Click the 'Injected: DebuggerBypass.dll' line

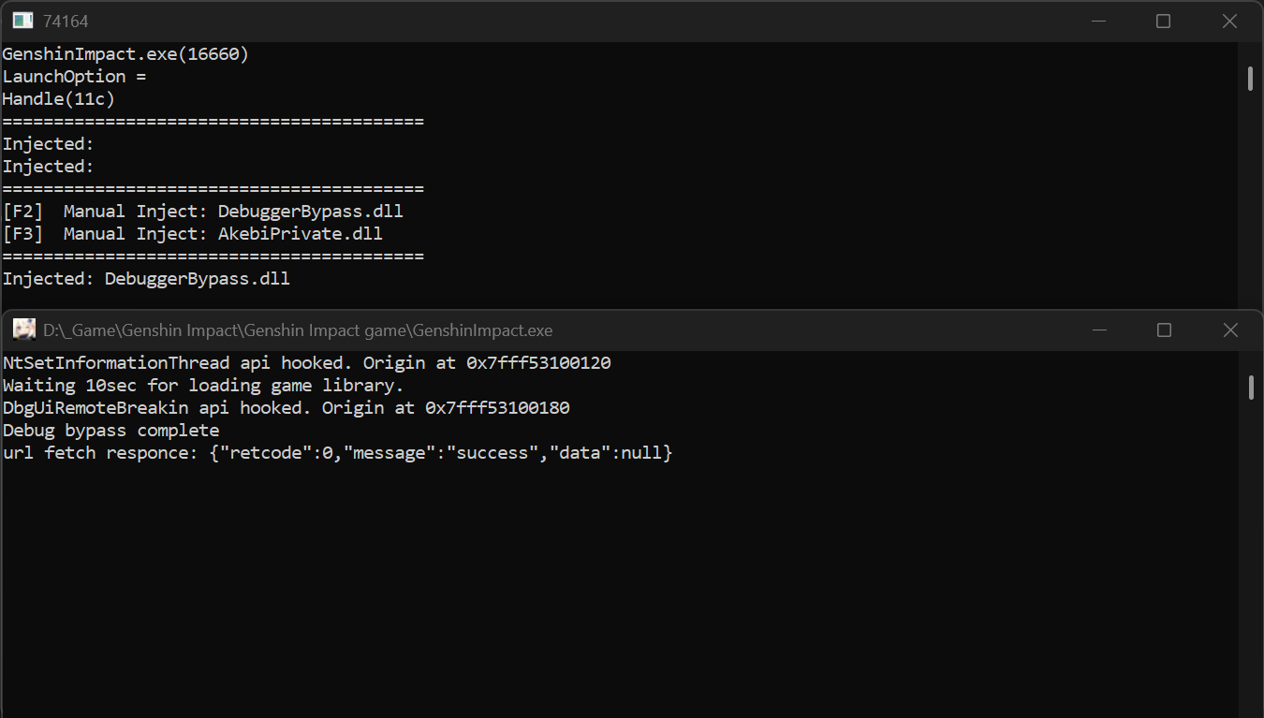[146, 279]
